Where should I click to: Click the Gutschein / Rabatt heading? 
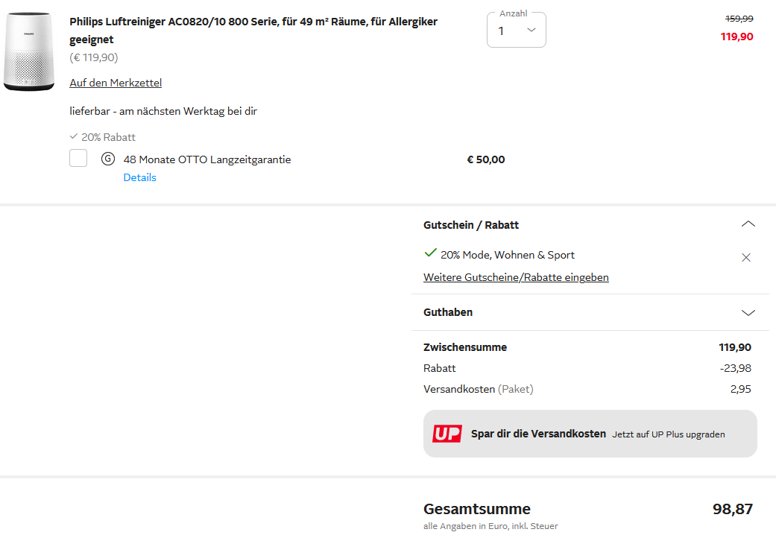coord(470,225)
